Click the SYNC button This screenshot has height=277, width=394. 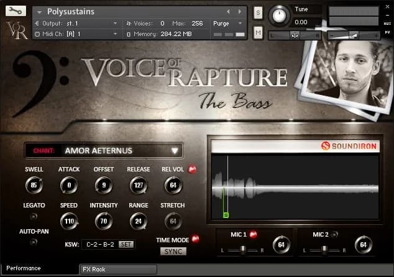coord(173,251)
